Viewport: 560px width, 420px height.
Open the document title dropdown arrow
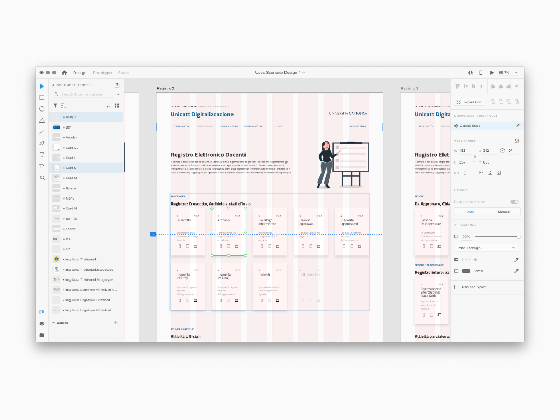(x=304, y=73)
